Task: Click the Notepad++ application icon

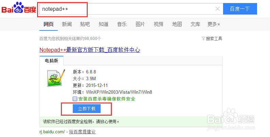Action: click(56, 78)
